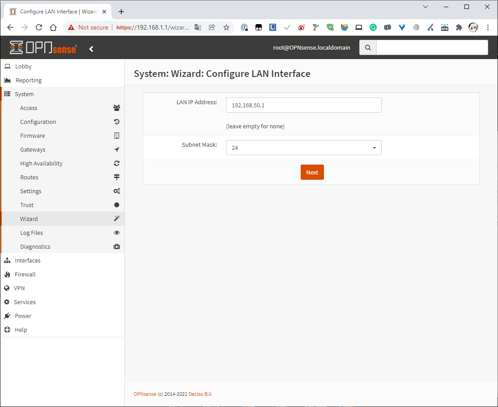Click the Firmware icon in the sidebar
Viewport: 498px width, 407px height.
pyautogui.click(x=117, y=136)
